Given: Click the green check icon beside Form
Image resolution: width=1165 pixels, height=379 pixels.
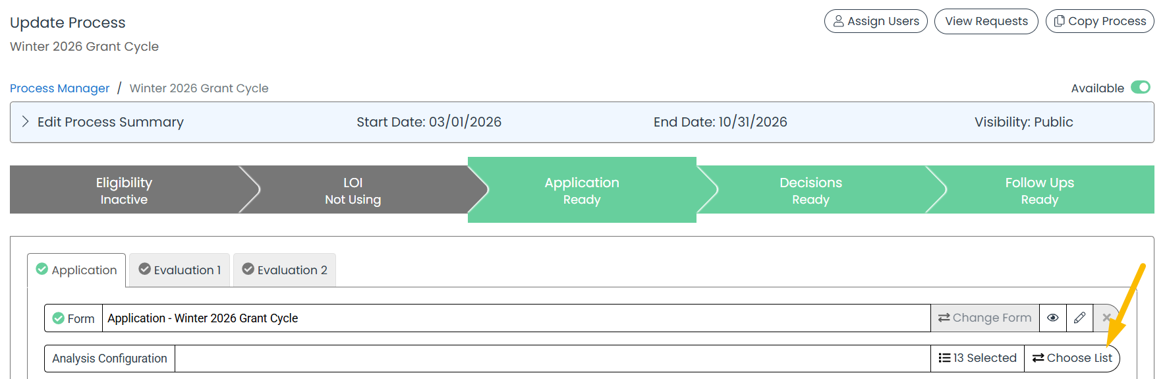Looking at the screenshot, I should [58, 318].
